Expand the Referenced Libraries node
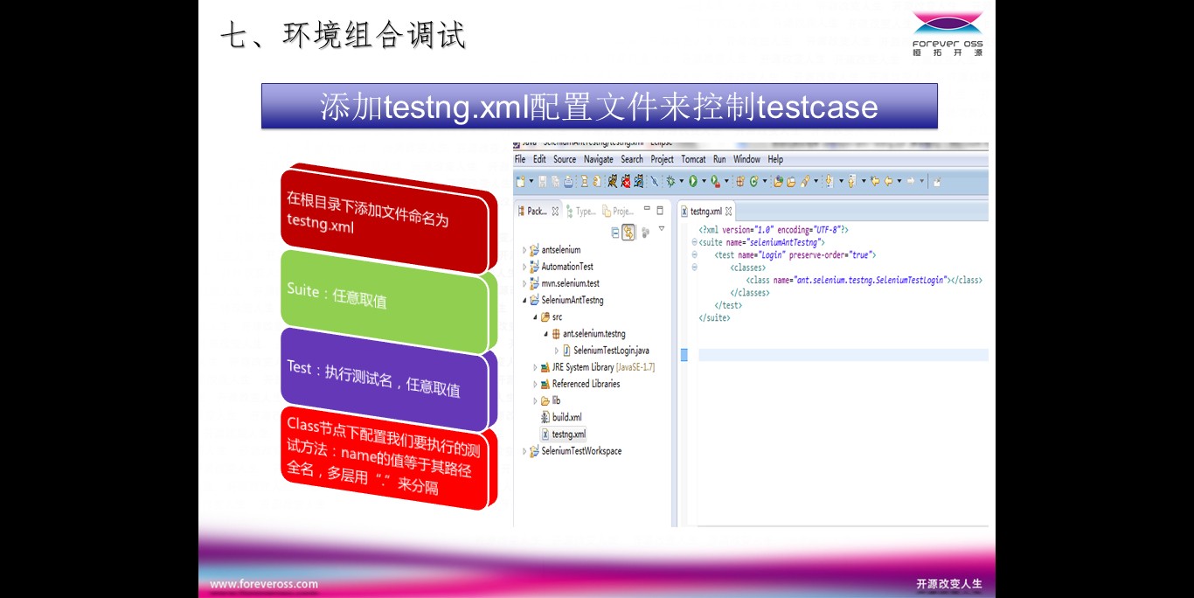1194x598 pixels. pos(535,384)
